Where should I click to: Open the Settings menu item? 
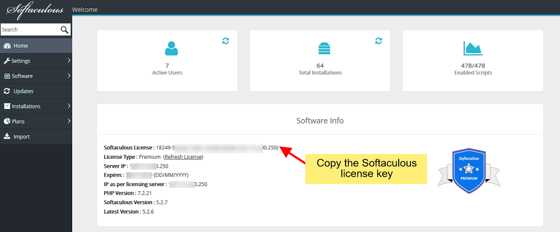coord(36,61)
